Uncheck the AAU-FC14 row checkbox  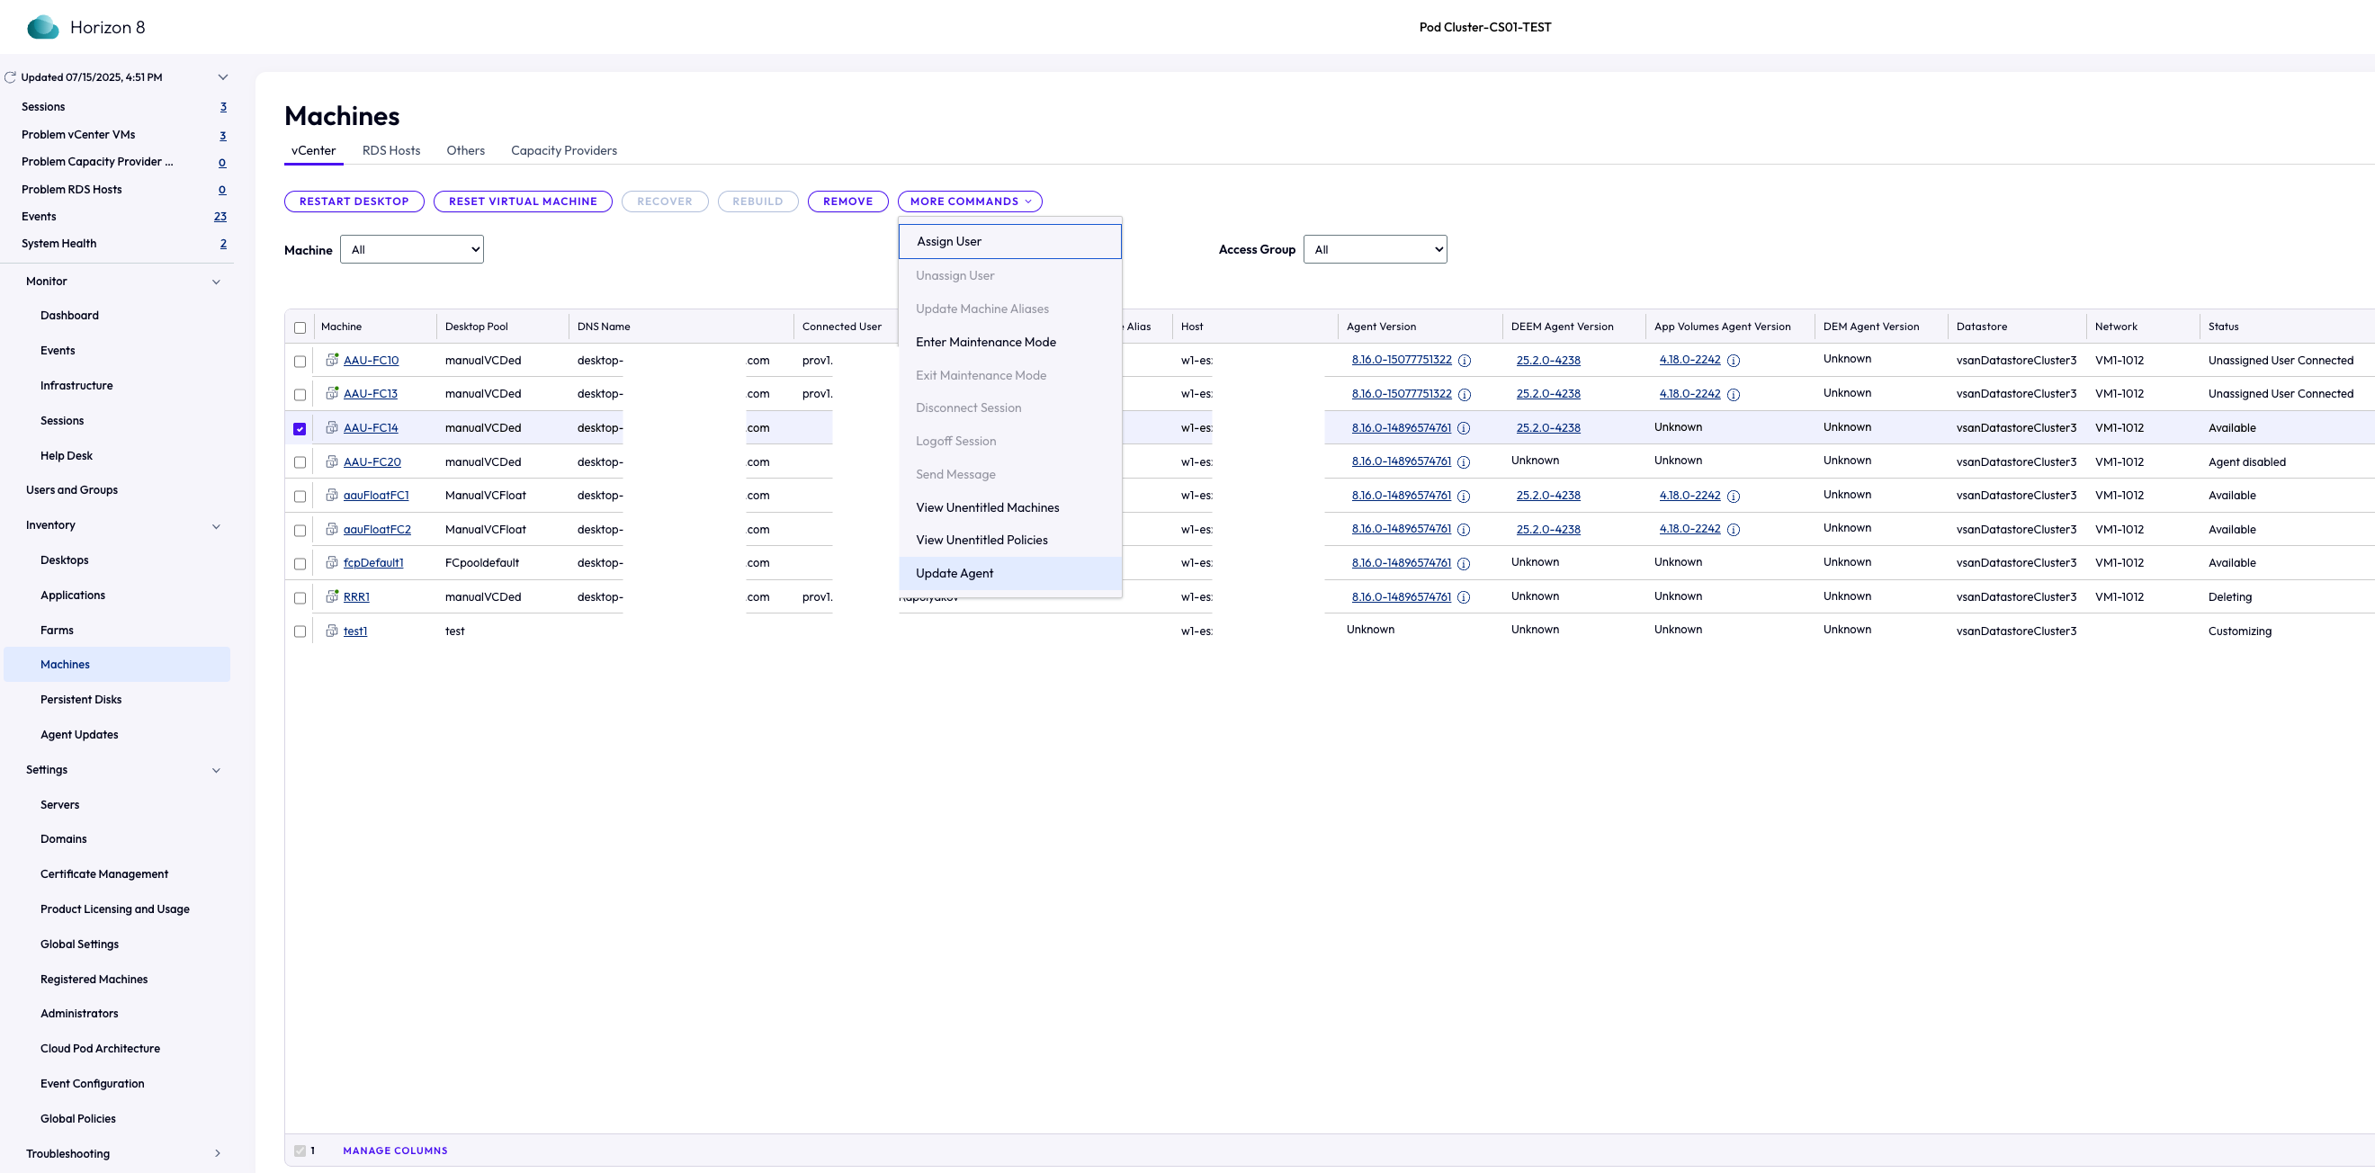tap(300, 429)
